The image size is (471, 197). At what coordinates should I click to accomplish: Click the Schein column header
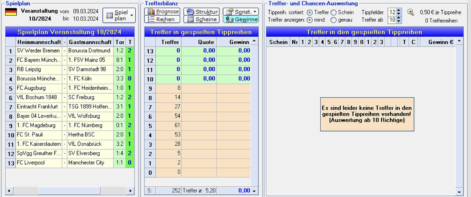[x=278, y=42]
